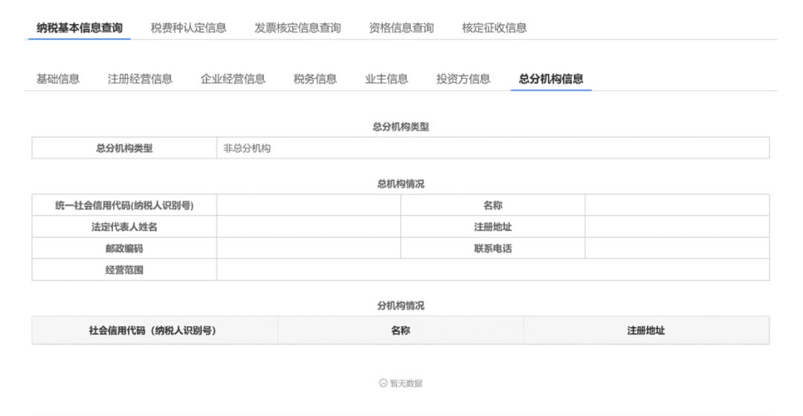Click the 邮政编码 label

click(124, 248)
